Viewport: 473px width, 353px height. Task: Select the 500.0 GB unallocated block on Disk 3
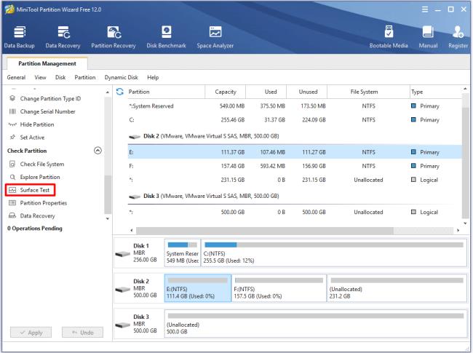(316, 324)
